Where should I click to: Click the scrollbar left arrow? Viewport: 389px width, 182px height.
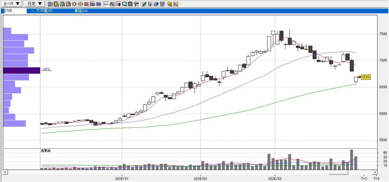pyautogui.click(x=4, y=173)
